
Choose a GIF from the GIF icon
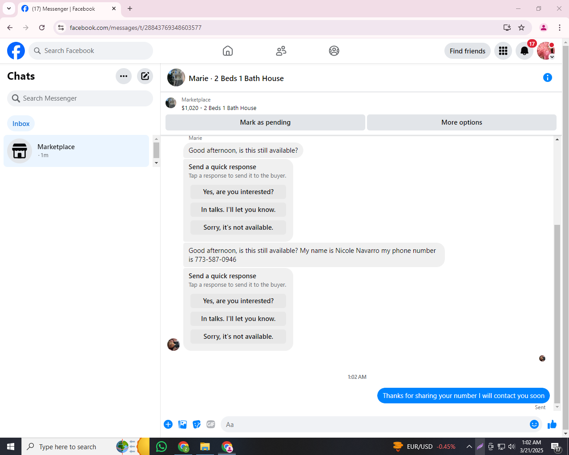pos(211,424)
